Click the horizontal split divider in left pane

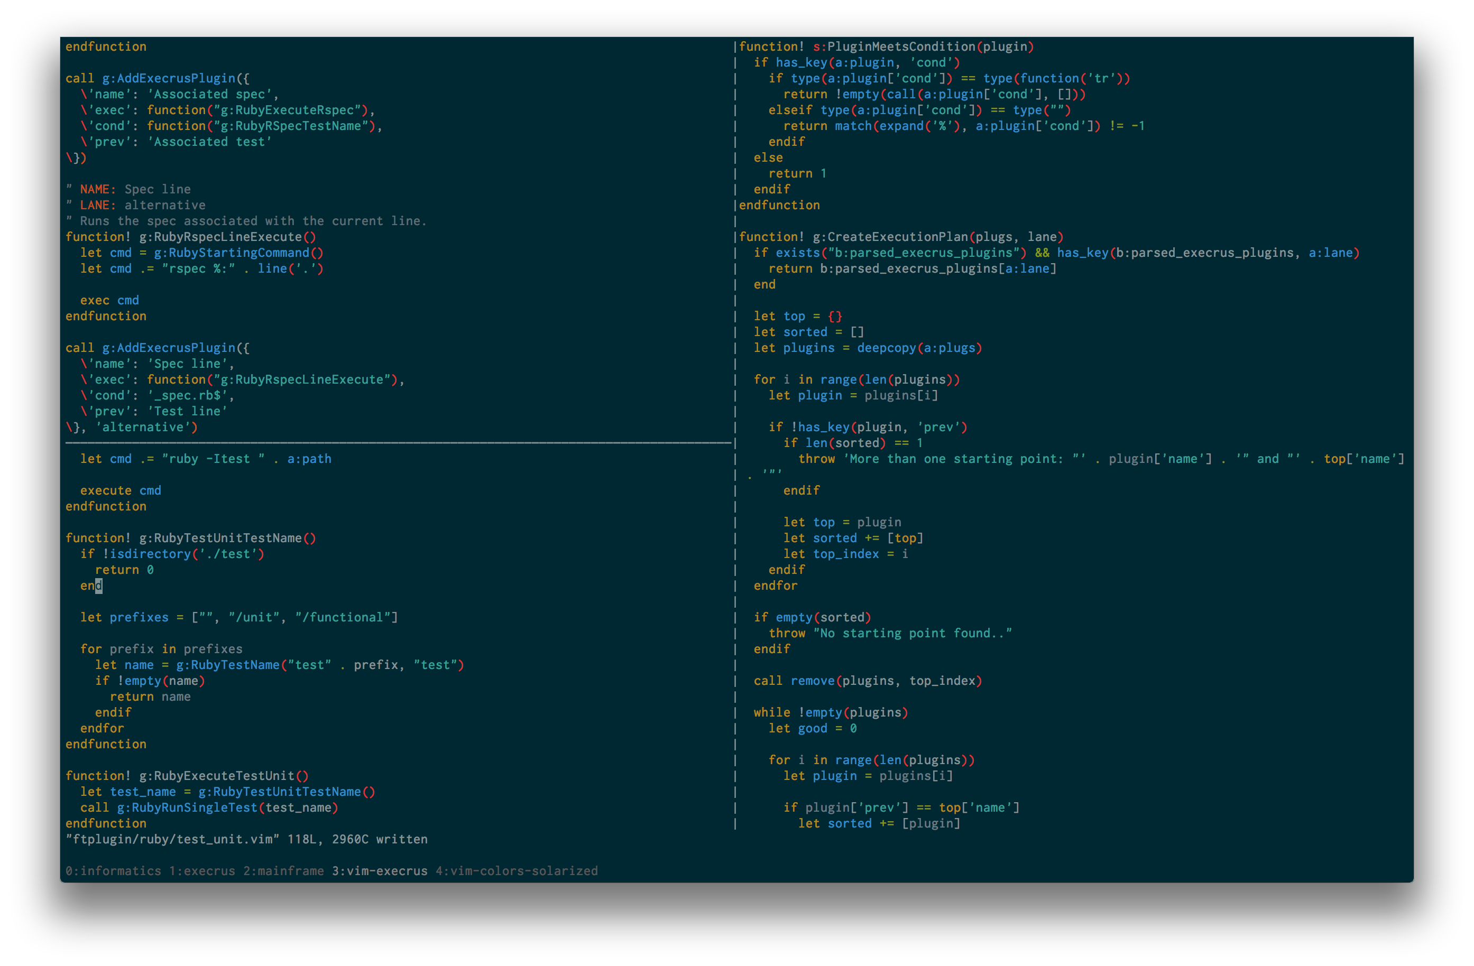click(397, 443)
